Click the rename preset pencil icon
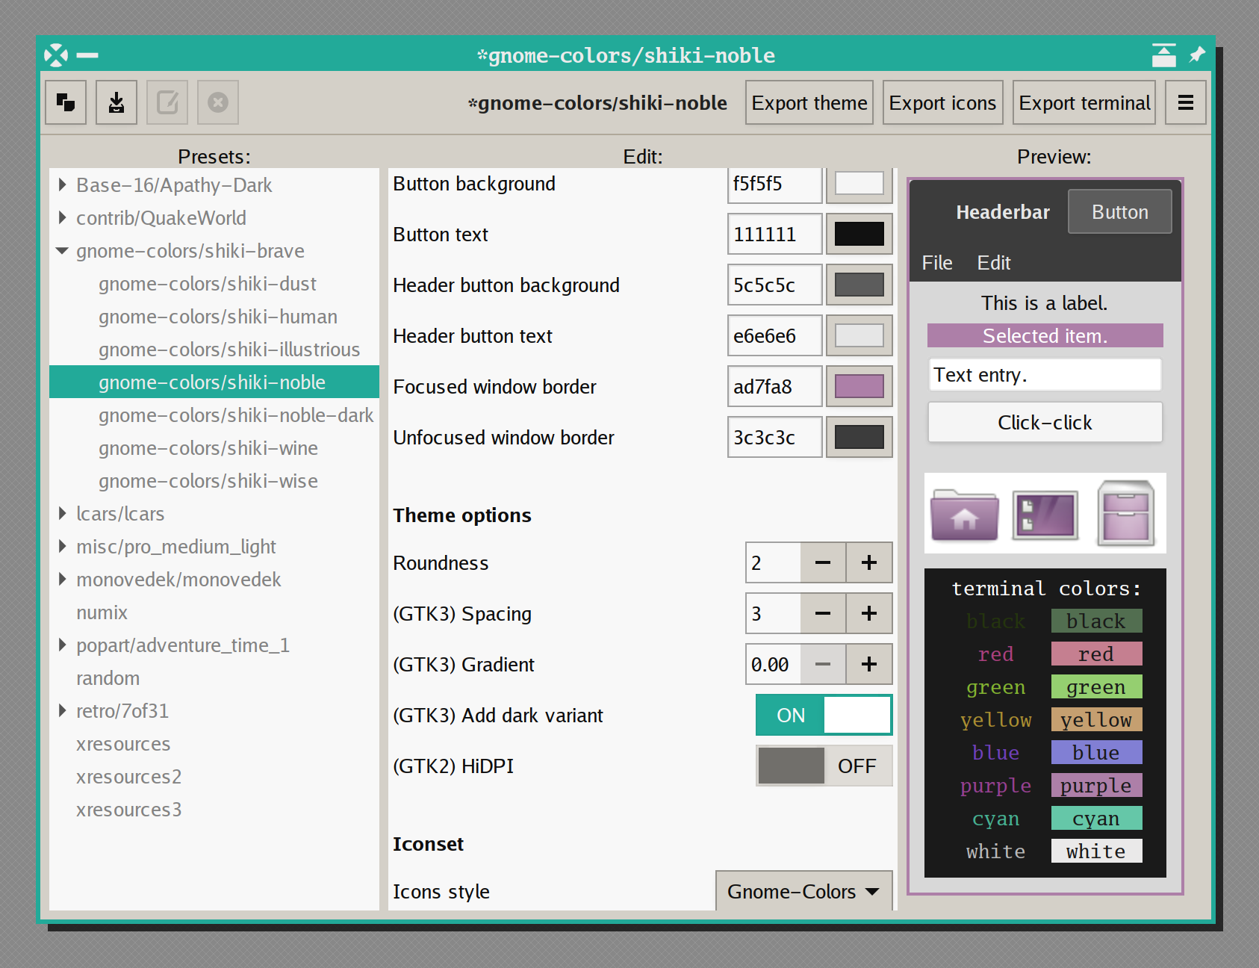Screen dimensions: 1259x968 coord(167,102)
